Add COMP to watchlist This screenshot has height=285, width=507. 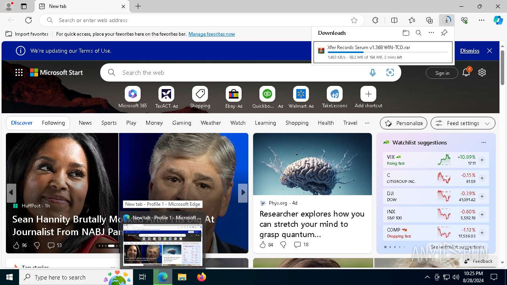[x=482, y=233]
